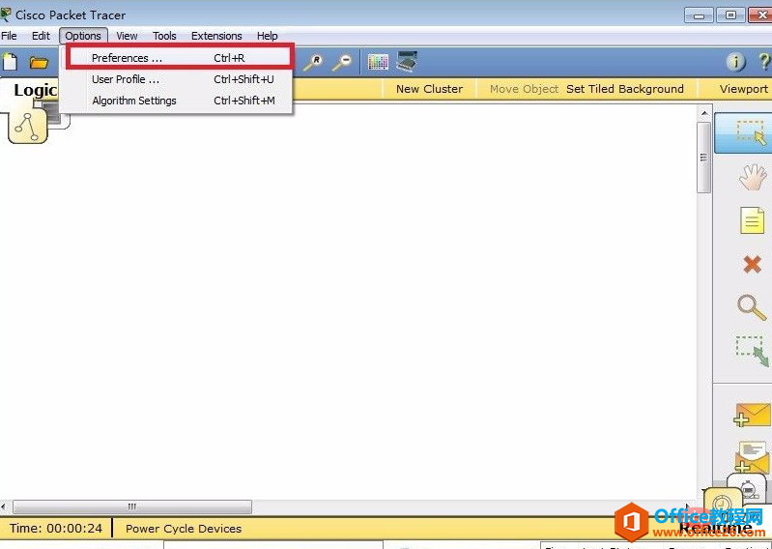Open the drawing palette icon
772x549 pixels.
click(x=378, y=62)
